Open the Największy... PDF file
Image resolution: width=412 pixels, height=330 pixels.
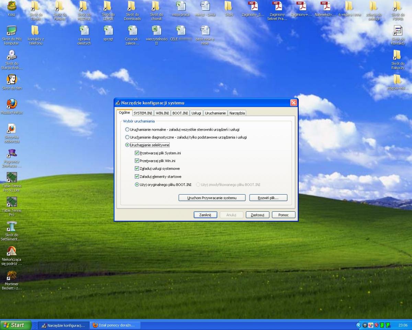click(325, 9)
